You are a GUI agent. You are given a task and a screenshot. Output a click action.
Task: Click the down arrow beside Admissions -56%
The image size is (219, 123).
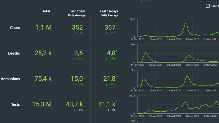(107, 84)
